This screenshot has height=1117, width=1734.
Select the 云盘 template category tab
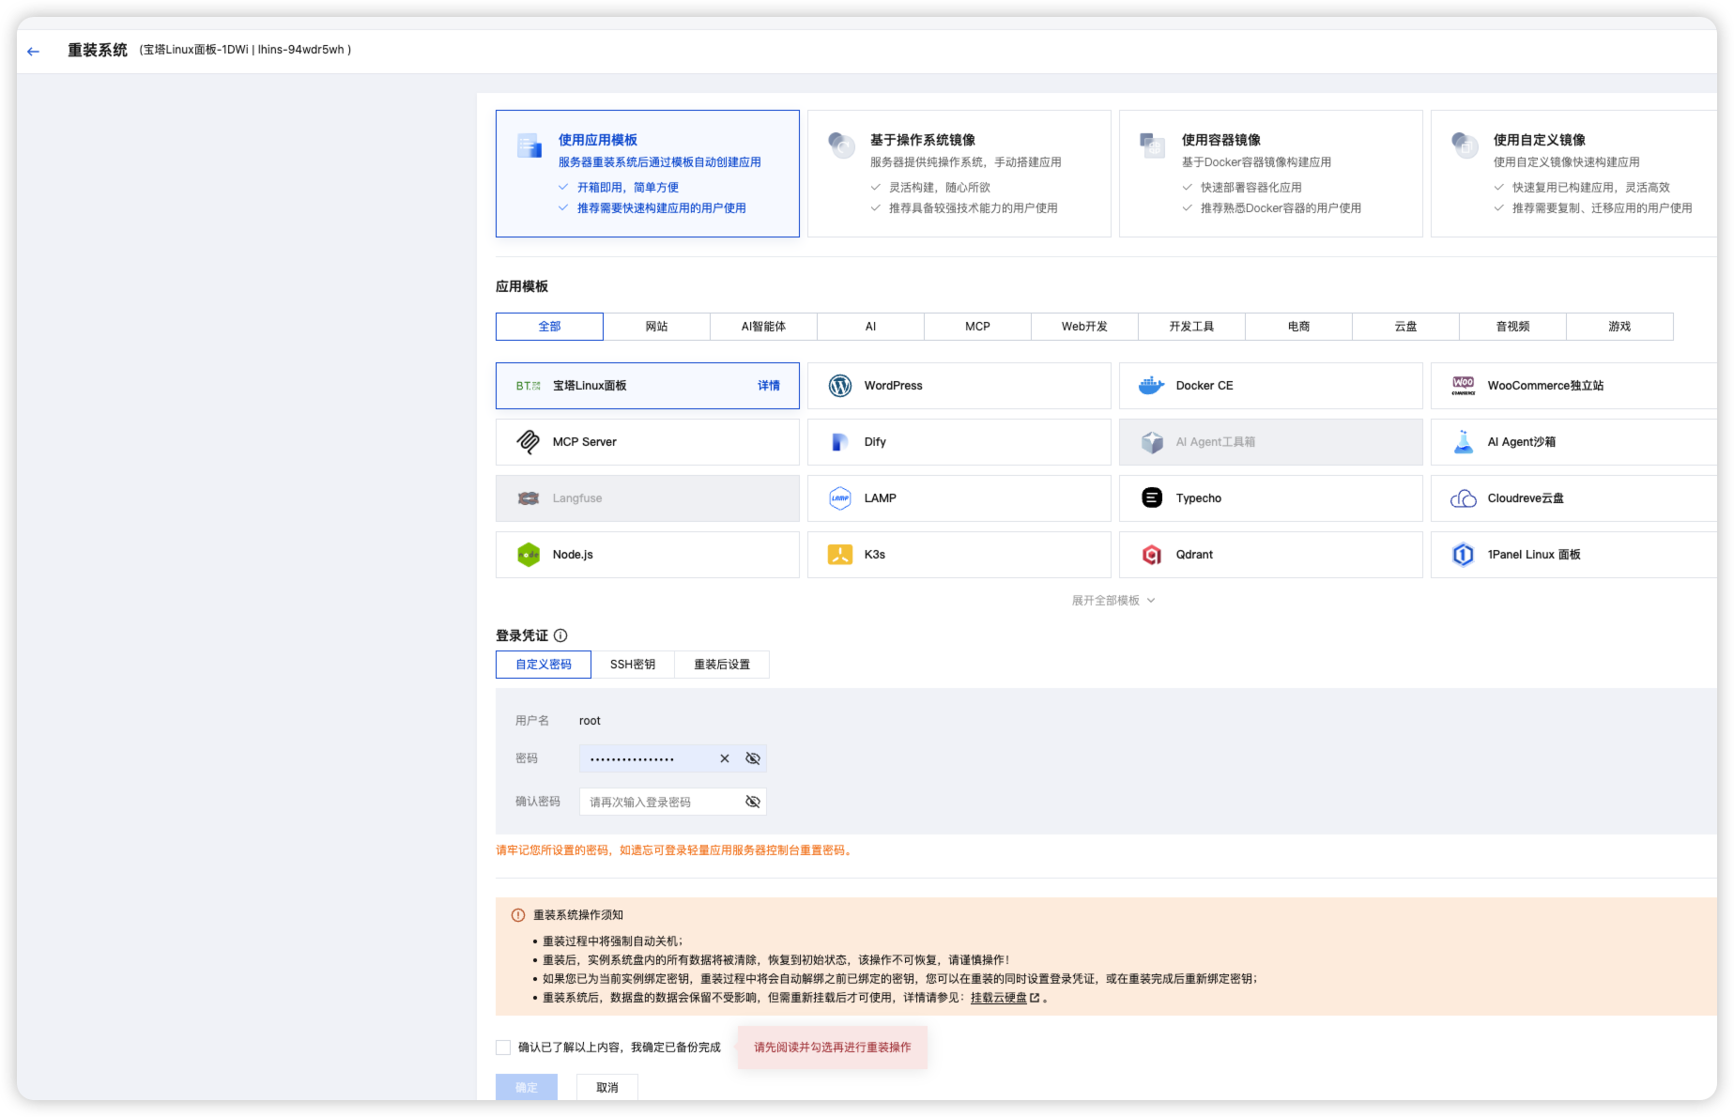[1406, 327]
